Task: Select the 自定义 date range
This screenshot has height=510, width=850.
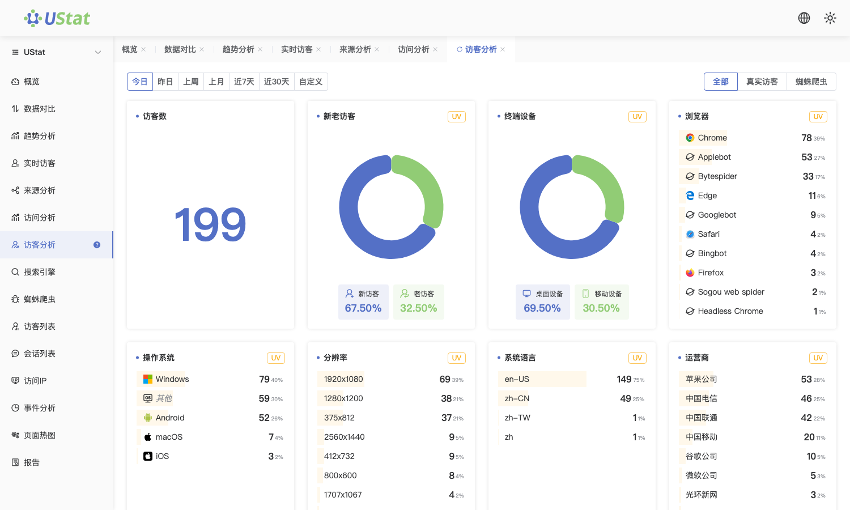Action: [x=311, y=82]
